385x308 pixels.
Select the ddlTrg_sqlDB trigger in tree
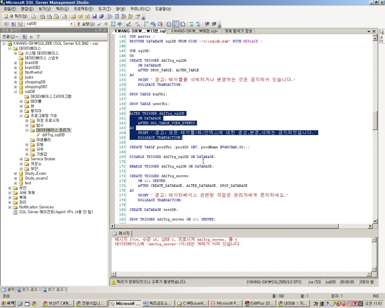53,135
